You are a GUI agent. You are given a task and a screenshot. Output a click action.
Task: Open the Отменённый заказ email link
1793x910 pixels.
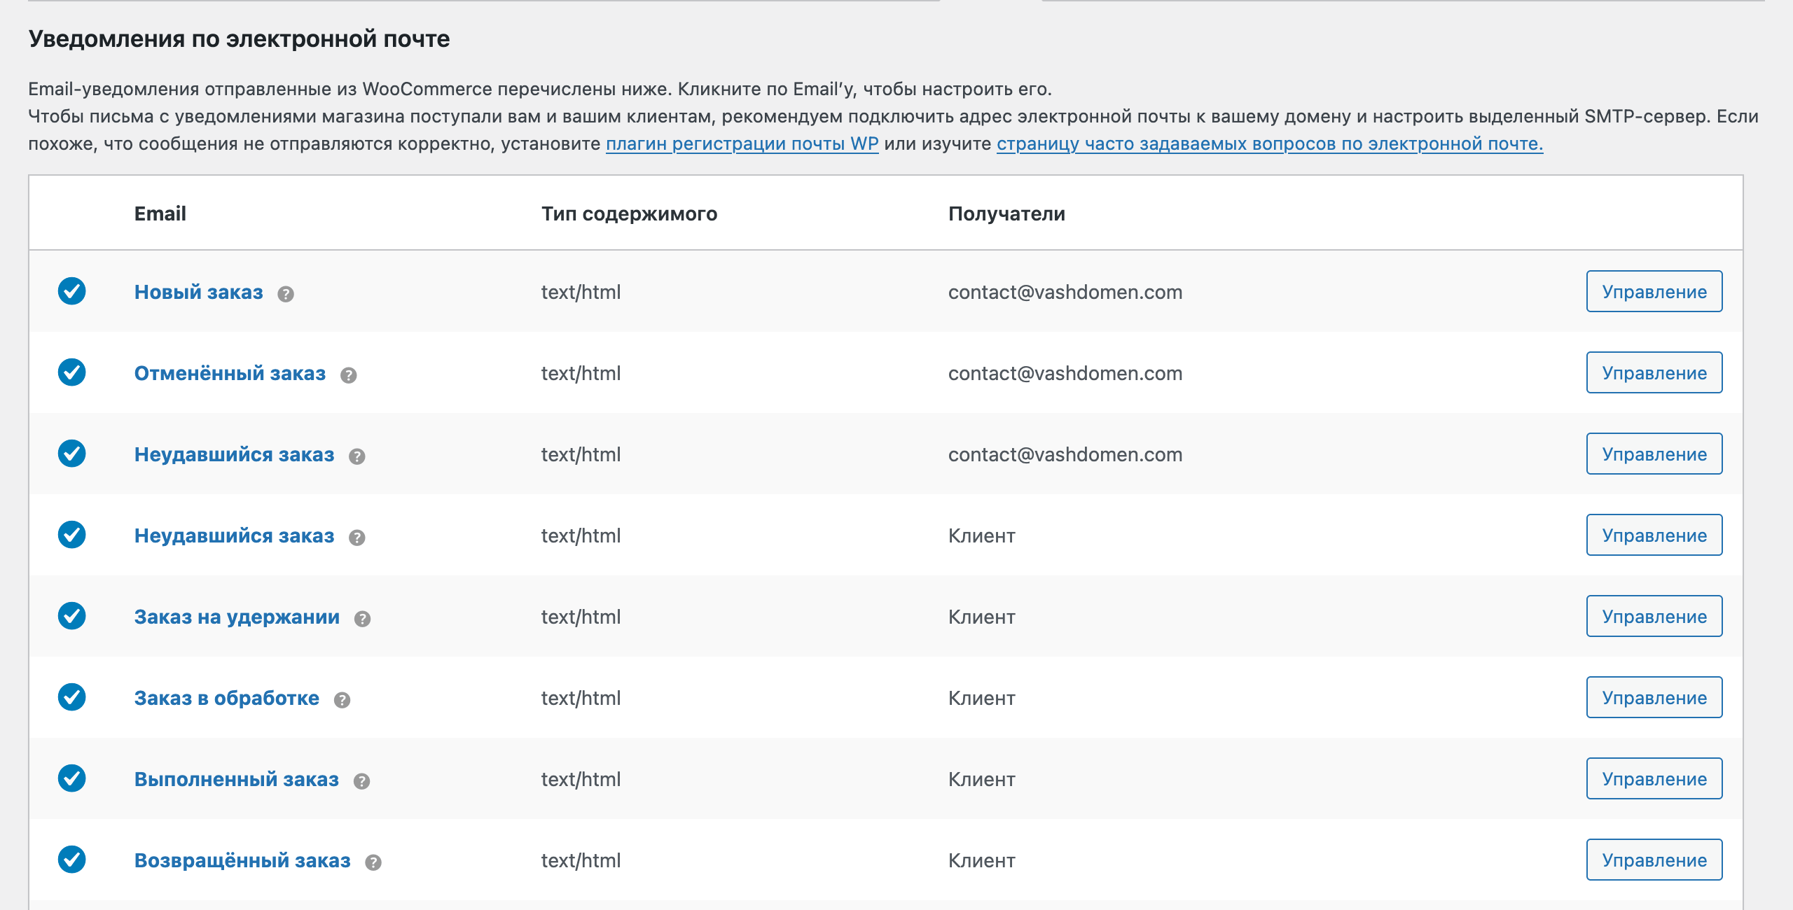click(x=230, y=373)
